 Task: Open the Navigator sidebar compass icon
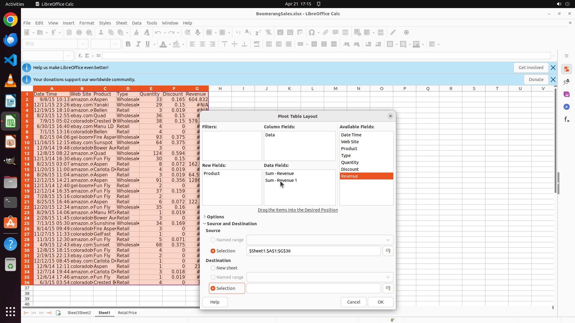click(567, 107)
